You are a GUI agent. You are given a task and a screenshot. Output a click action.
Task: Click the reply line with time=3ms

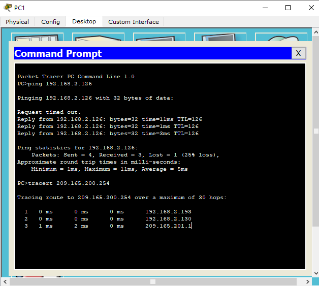(x=108, y=134)
